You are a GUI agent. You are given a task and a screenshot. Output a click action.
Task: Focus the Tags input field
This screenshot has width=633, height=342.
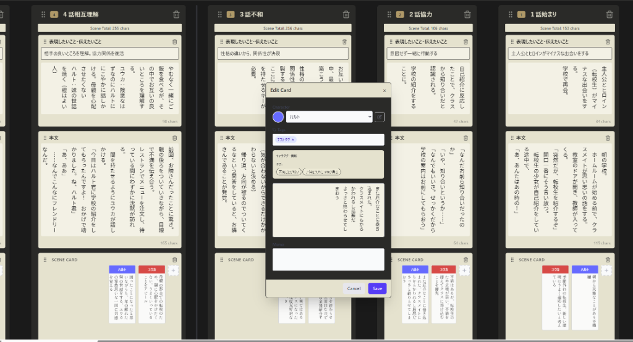(328, 140)
